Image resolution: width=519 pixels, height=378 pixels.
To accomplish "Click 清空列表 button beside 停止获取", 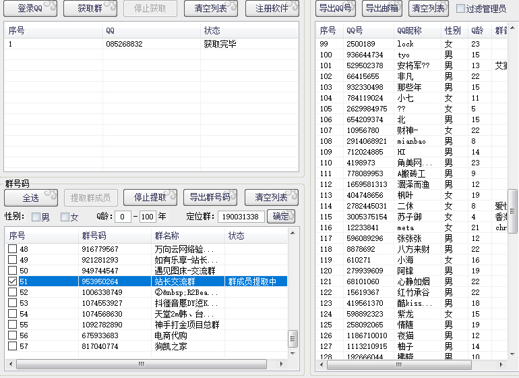I will coord(211,8).
